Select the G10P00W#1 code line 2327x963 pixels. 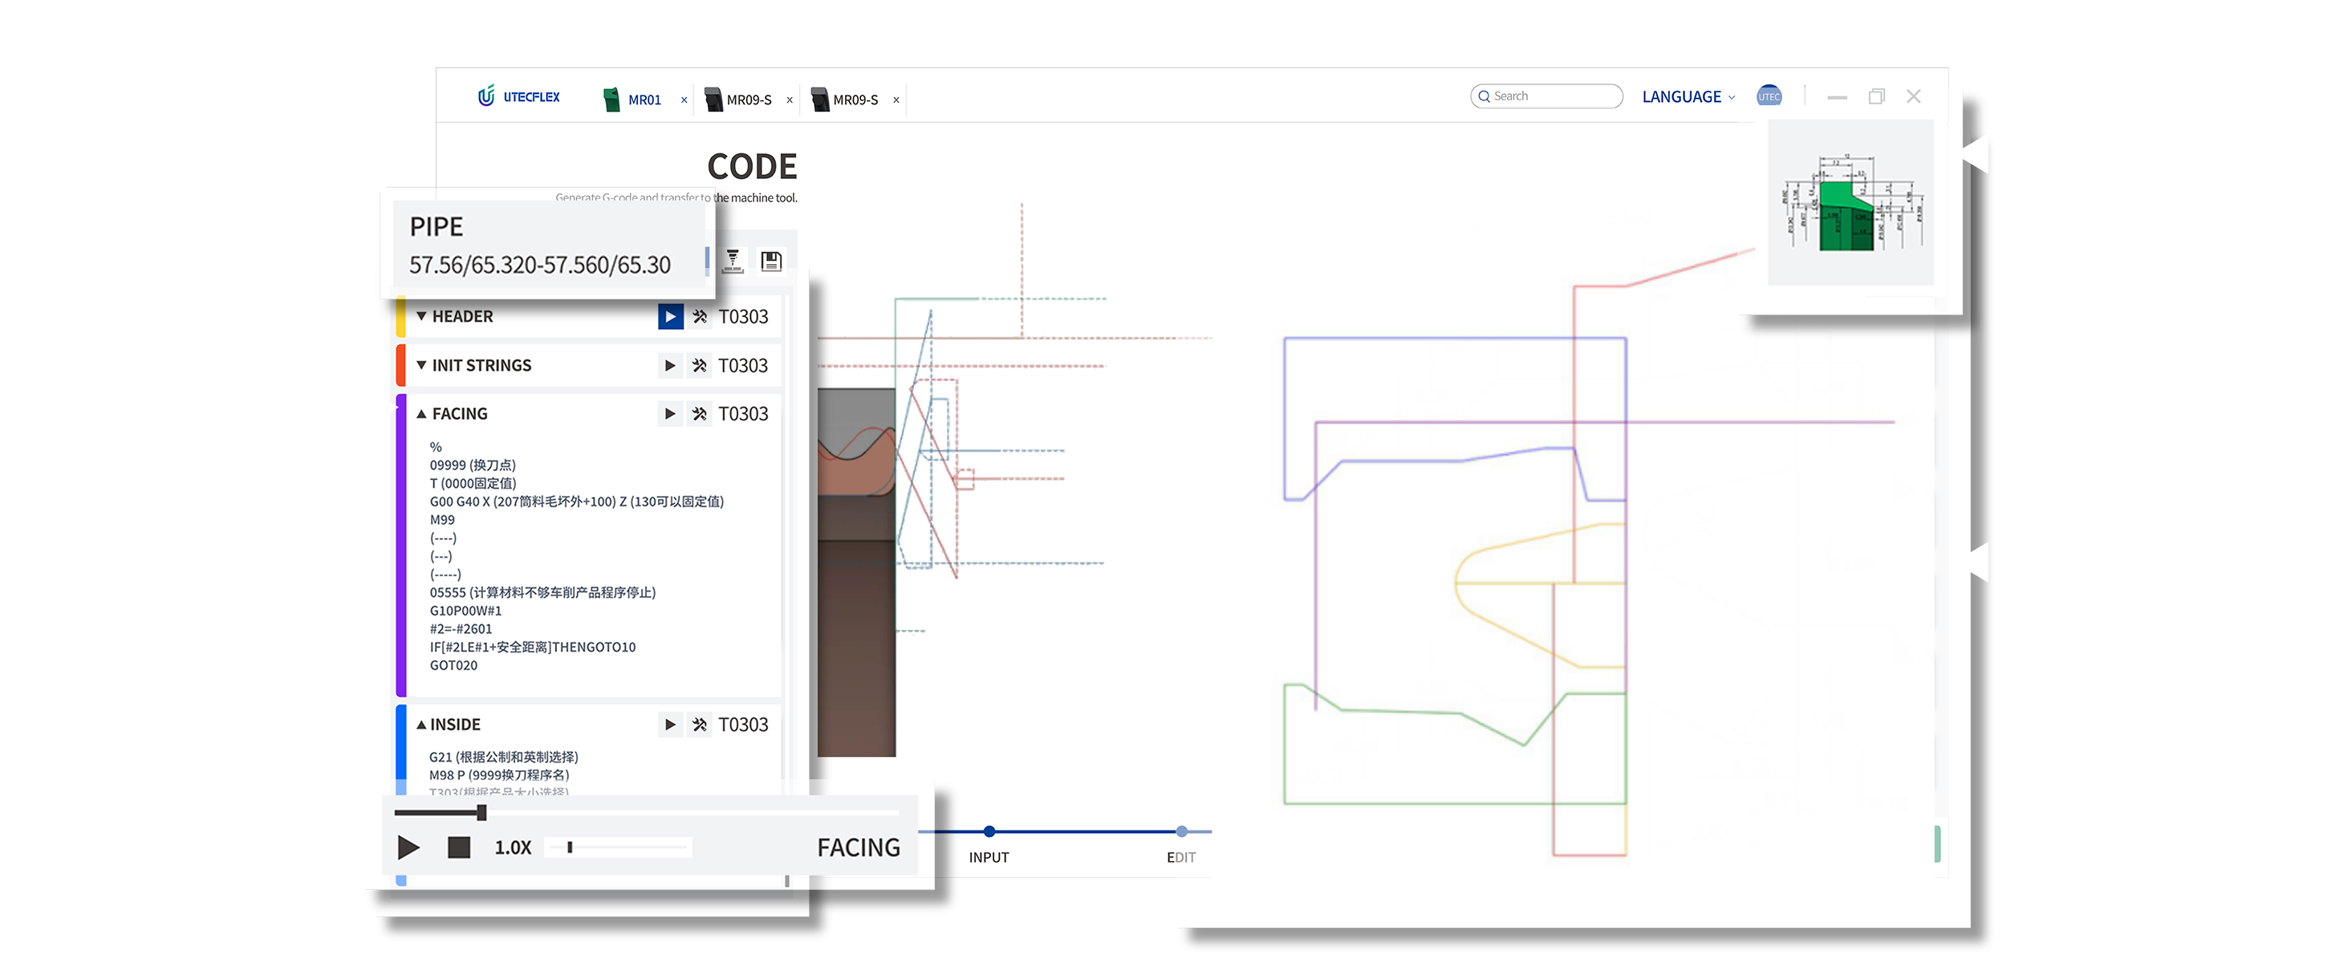(465, 611)
